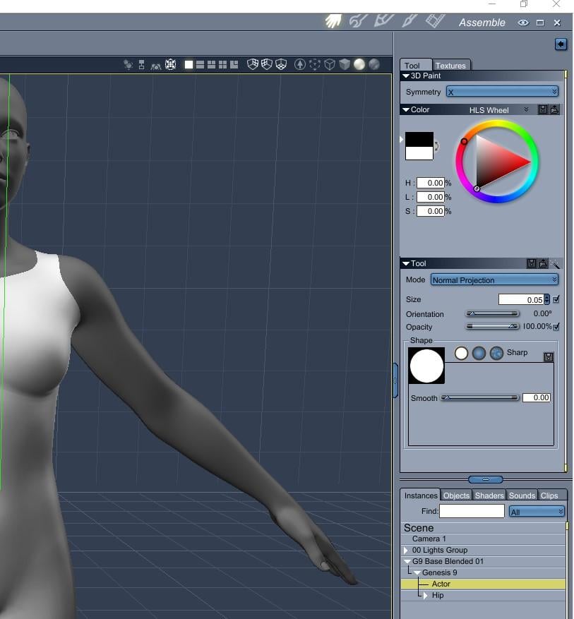Select the white circle brush shape
574x619 pixels.
(461, 353)
